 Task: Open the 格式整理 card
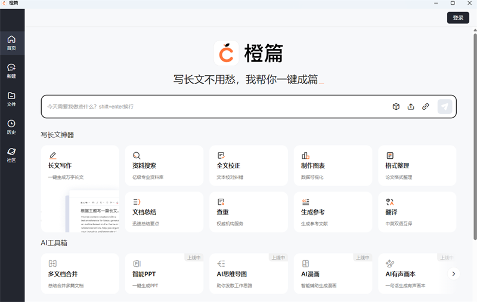(417, 165)
